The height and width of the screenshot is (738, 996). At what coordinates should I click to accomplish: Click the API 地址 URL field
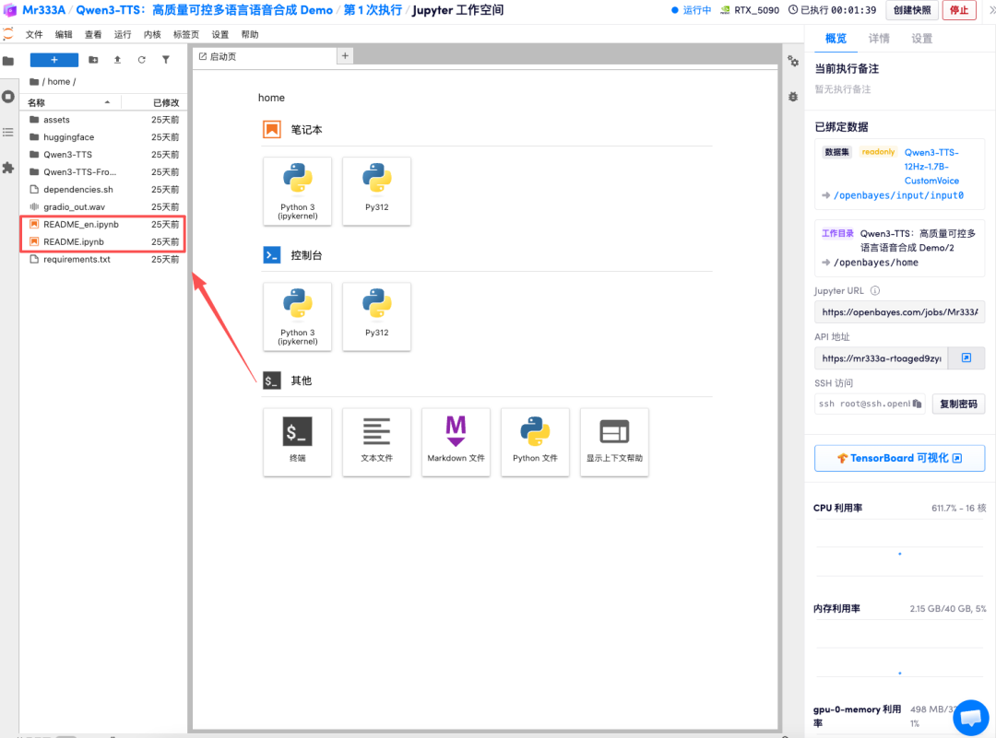[881, 357]
